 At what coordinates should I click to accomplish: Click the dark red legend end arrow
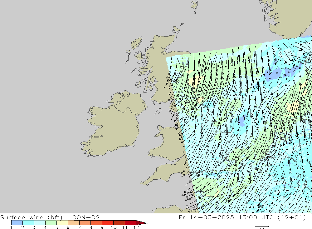(142, 223)
